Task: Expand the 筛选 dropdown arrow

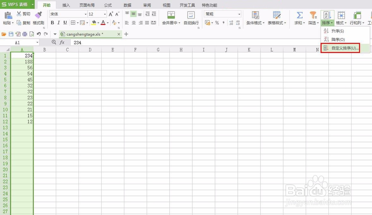Action: coord(318,23)
